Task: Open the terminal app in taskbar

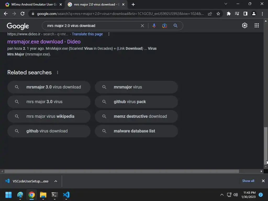Action: tap(55, 195)
